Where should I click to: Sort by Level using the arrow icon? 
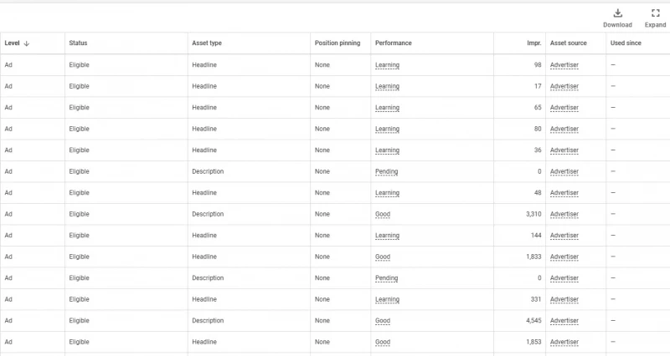pos(27,43)
